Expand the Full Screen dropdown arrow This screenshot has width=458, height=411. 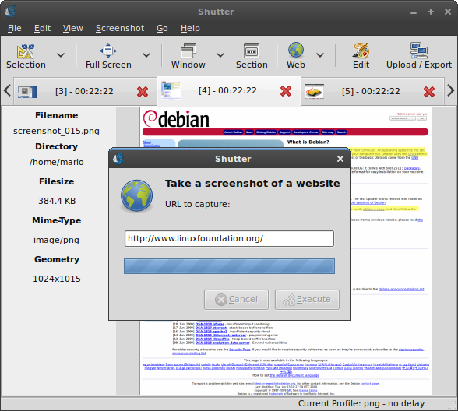[x=146, y=54]
